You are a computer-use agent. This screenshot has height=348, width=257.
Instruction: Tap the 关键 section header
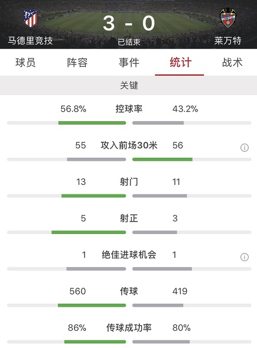129,86
